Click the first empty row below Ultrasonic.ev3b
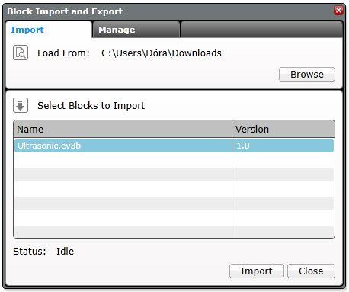This screenshot has width=349, height=292. click(x=174, y=160)
